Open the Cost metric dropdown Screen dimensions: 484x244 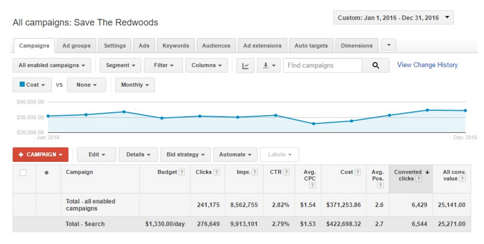point(32,85)
